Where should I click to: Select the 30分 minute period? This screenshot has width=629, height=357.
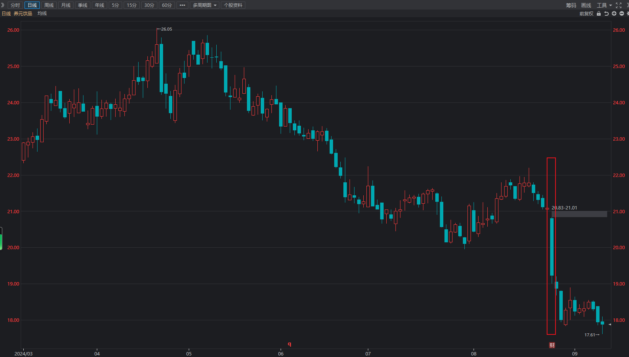[x=149, y=5]
